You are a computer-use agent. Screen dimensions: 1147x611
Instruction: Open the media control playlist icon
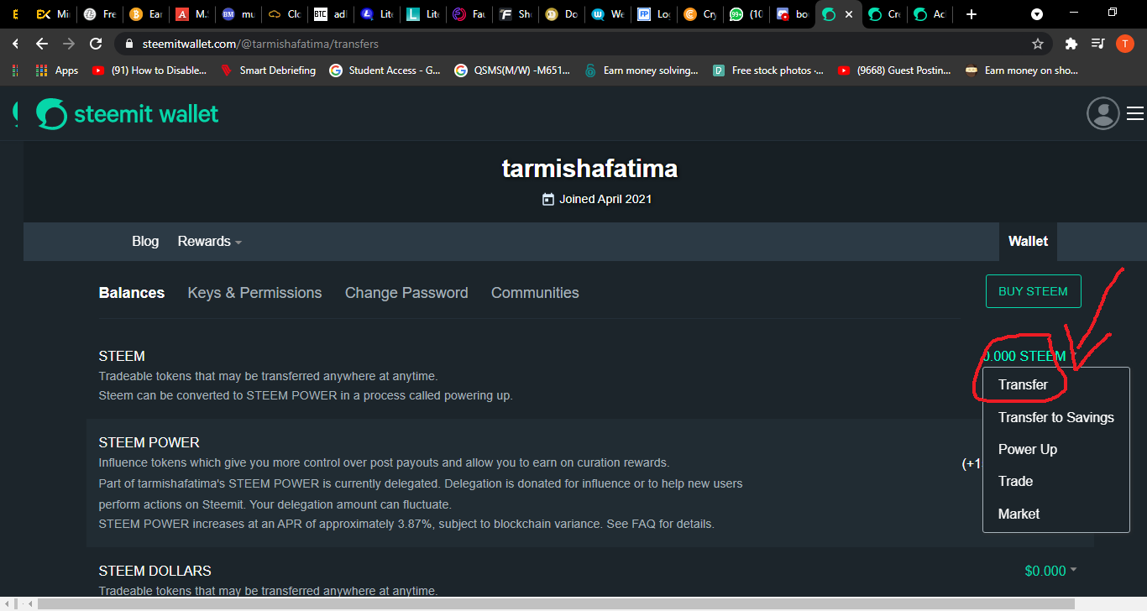tap(1097, 44)
